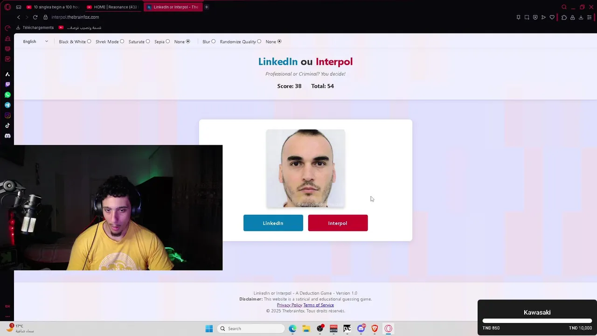This screenshot has height=336, width=597.
Task: Open GX Control speedometer in sidebar
Action: 7,28
